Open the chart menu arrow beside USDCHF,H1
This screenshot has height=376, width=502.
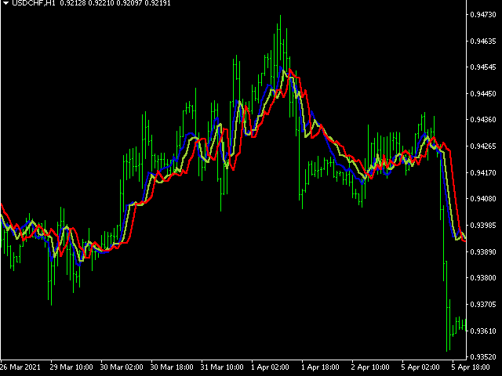5,3
